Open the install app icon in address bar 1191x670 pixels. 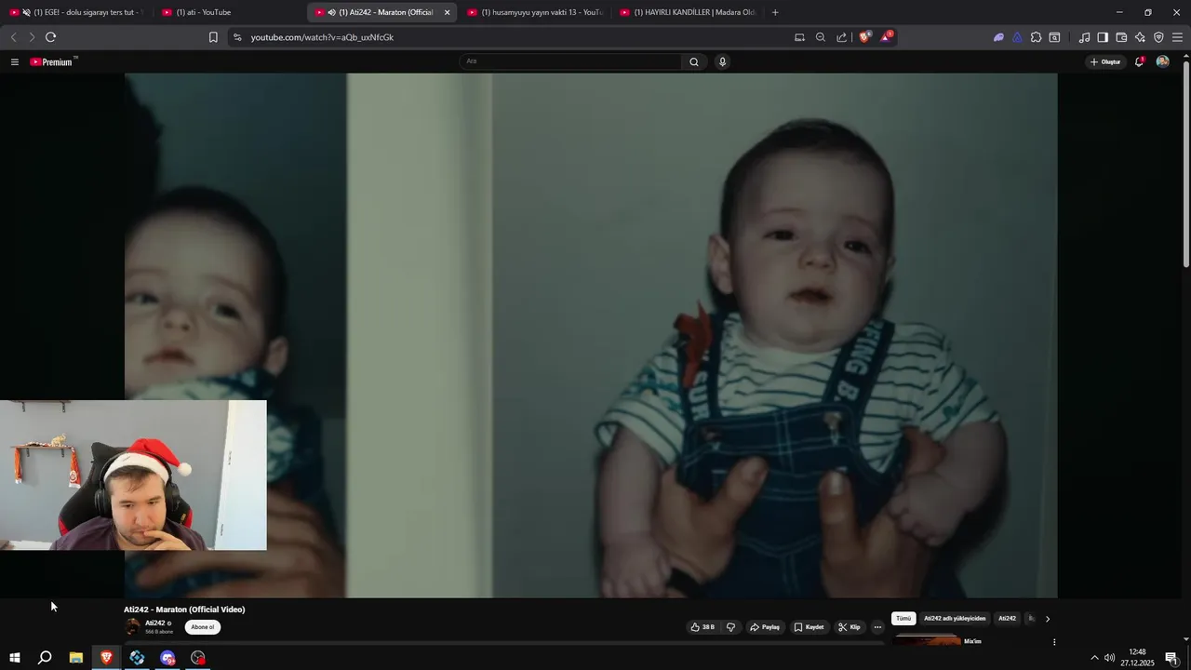(799, 37)
